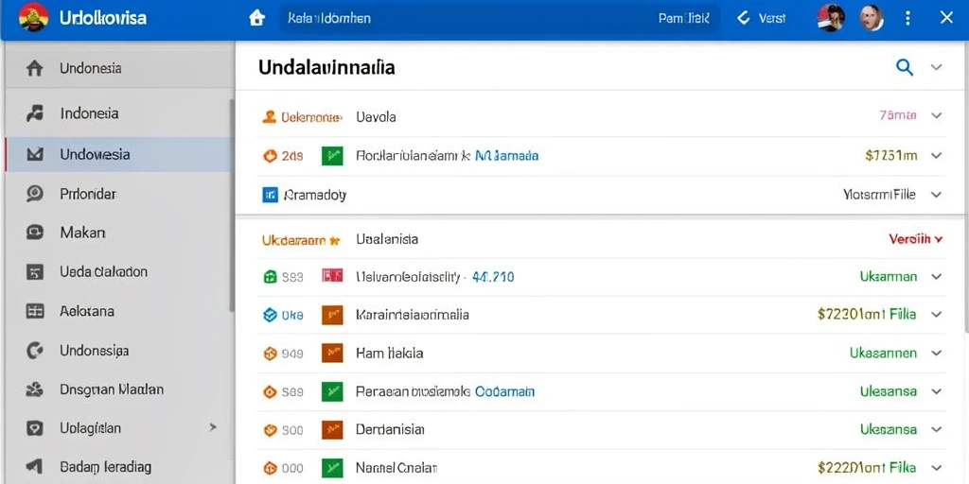Screen dimensions: 969x484
Task: Open the bald man profile avatar
Action: 872,18
